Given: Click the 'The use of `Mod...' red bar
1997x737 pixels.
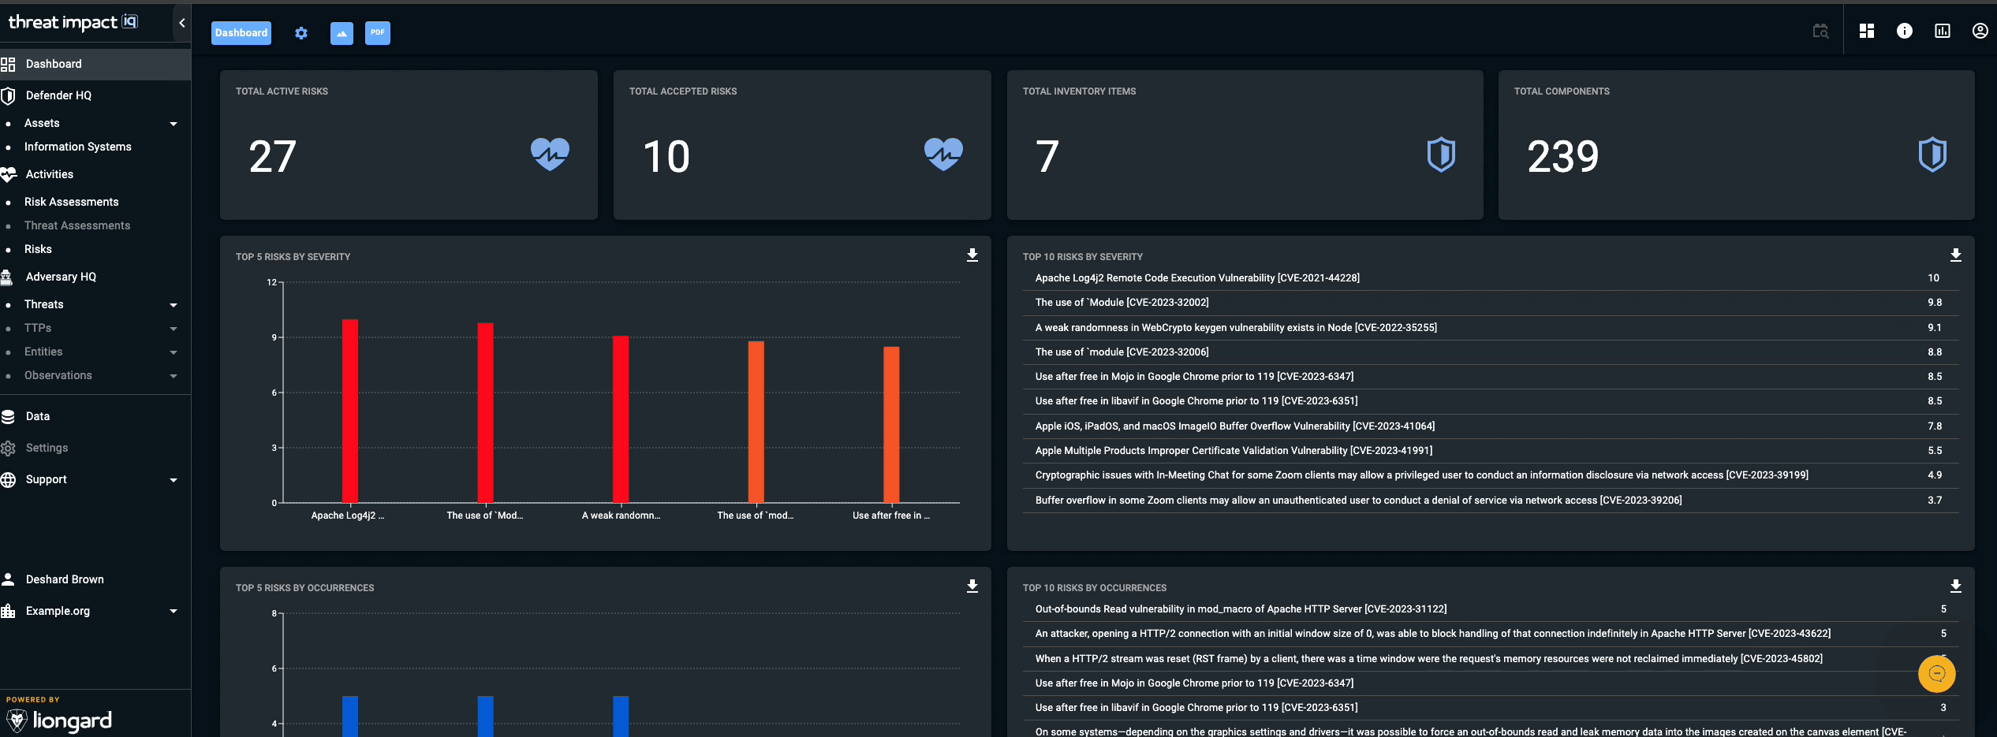Looking at the screenshot, I should 486,413.
